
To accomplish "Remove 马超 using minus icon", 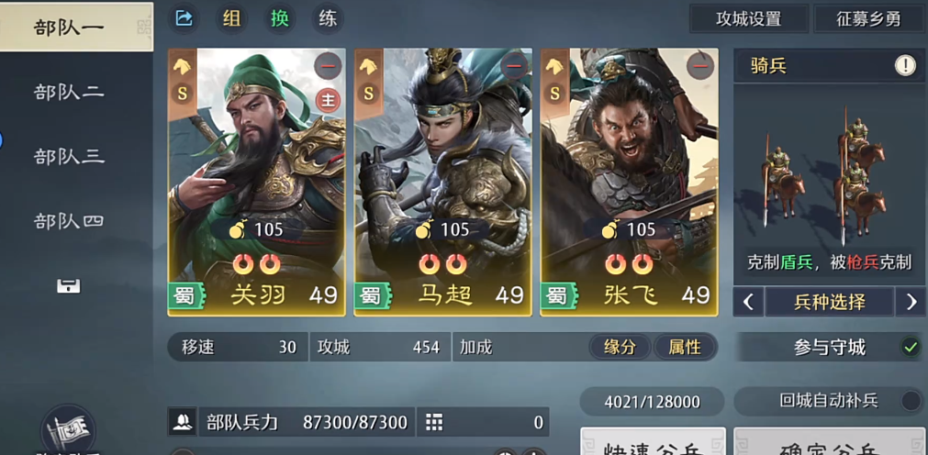I will (x=514, y=66).
